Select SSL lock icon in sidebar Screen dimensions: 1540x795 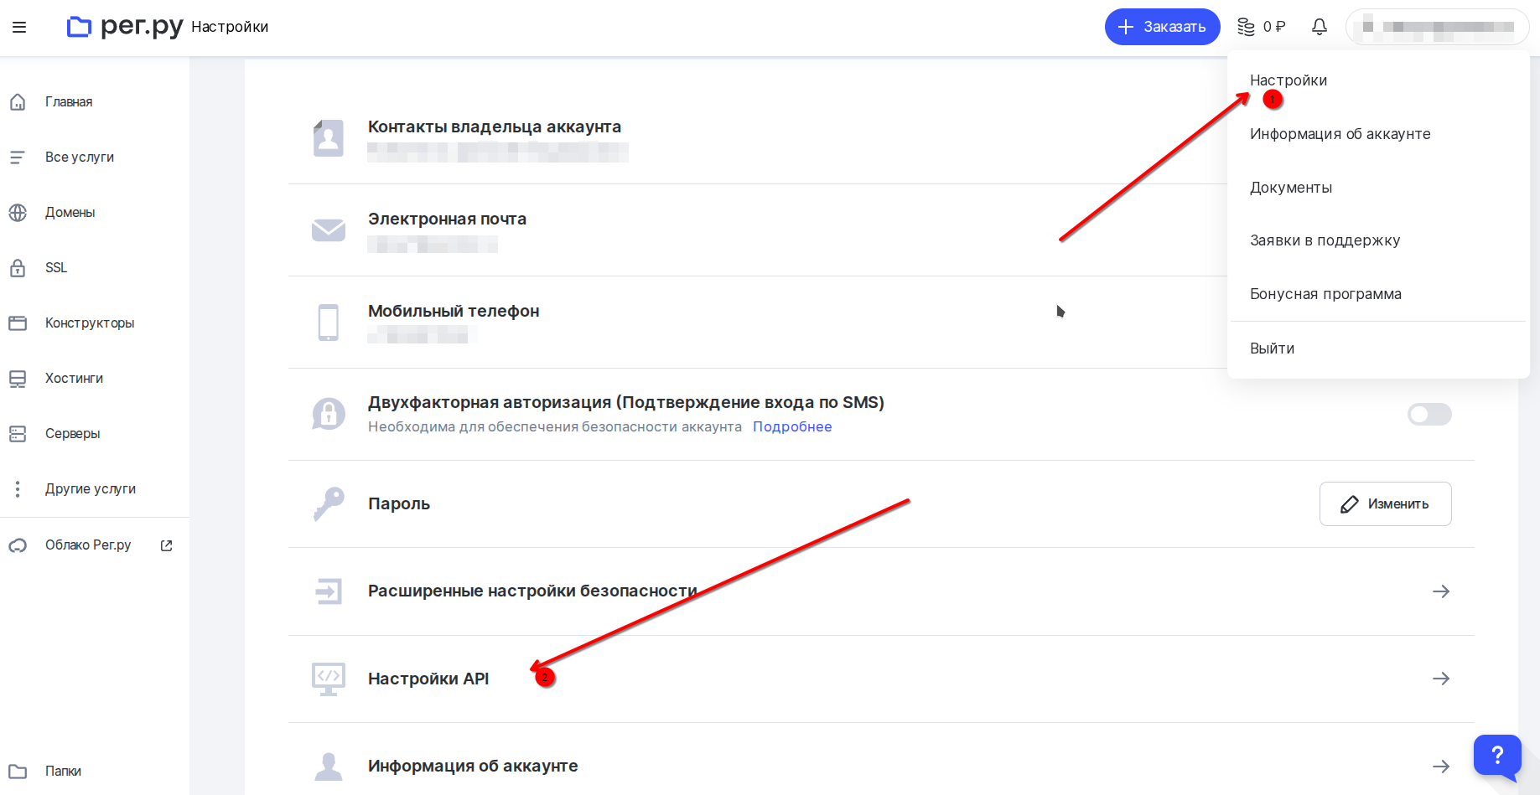click(18, 268)
